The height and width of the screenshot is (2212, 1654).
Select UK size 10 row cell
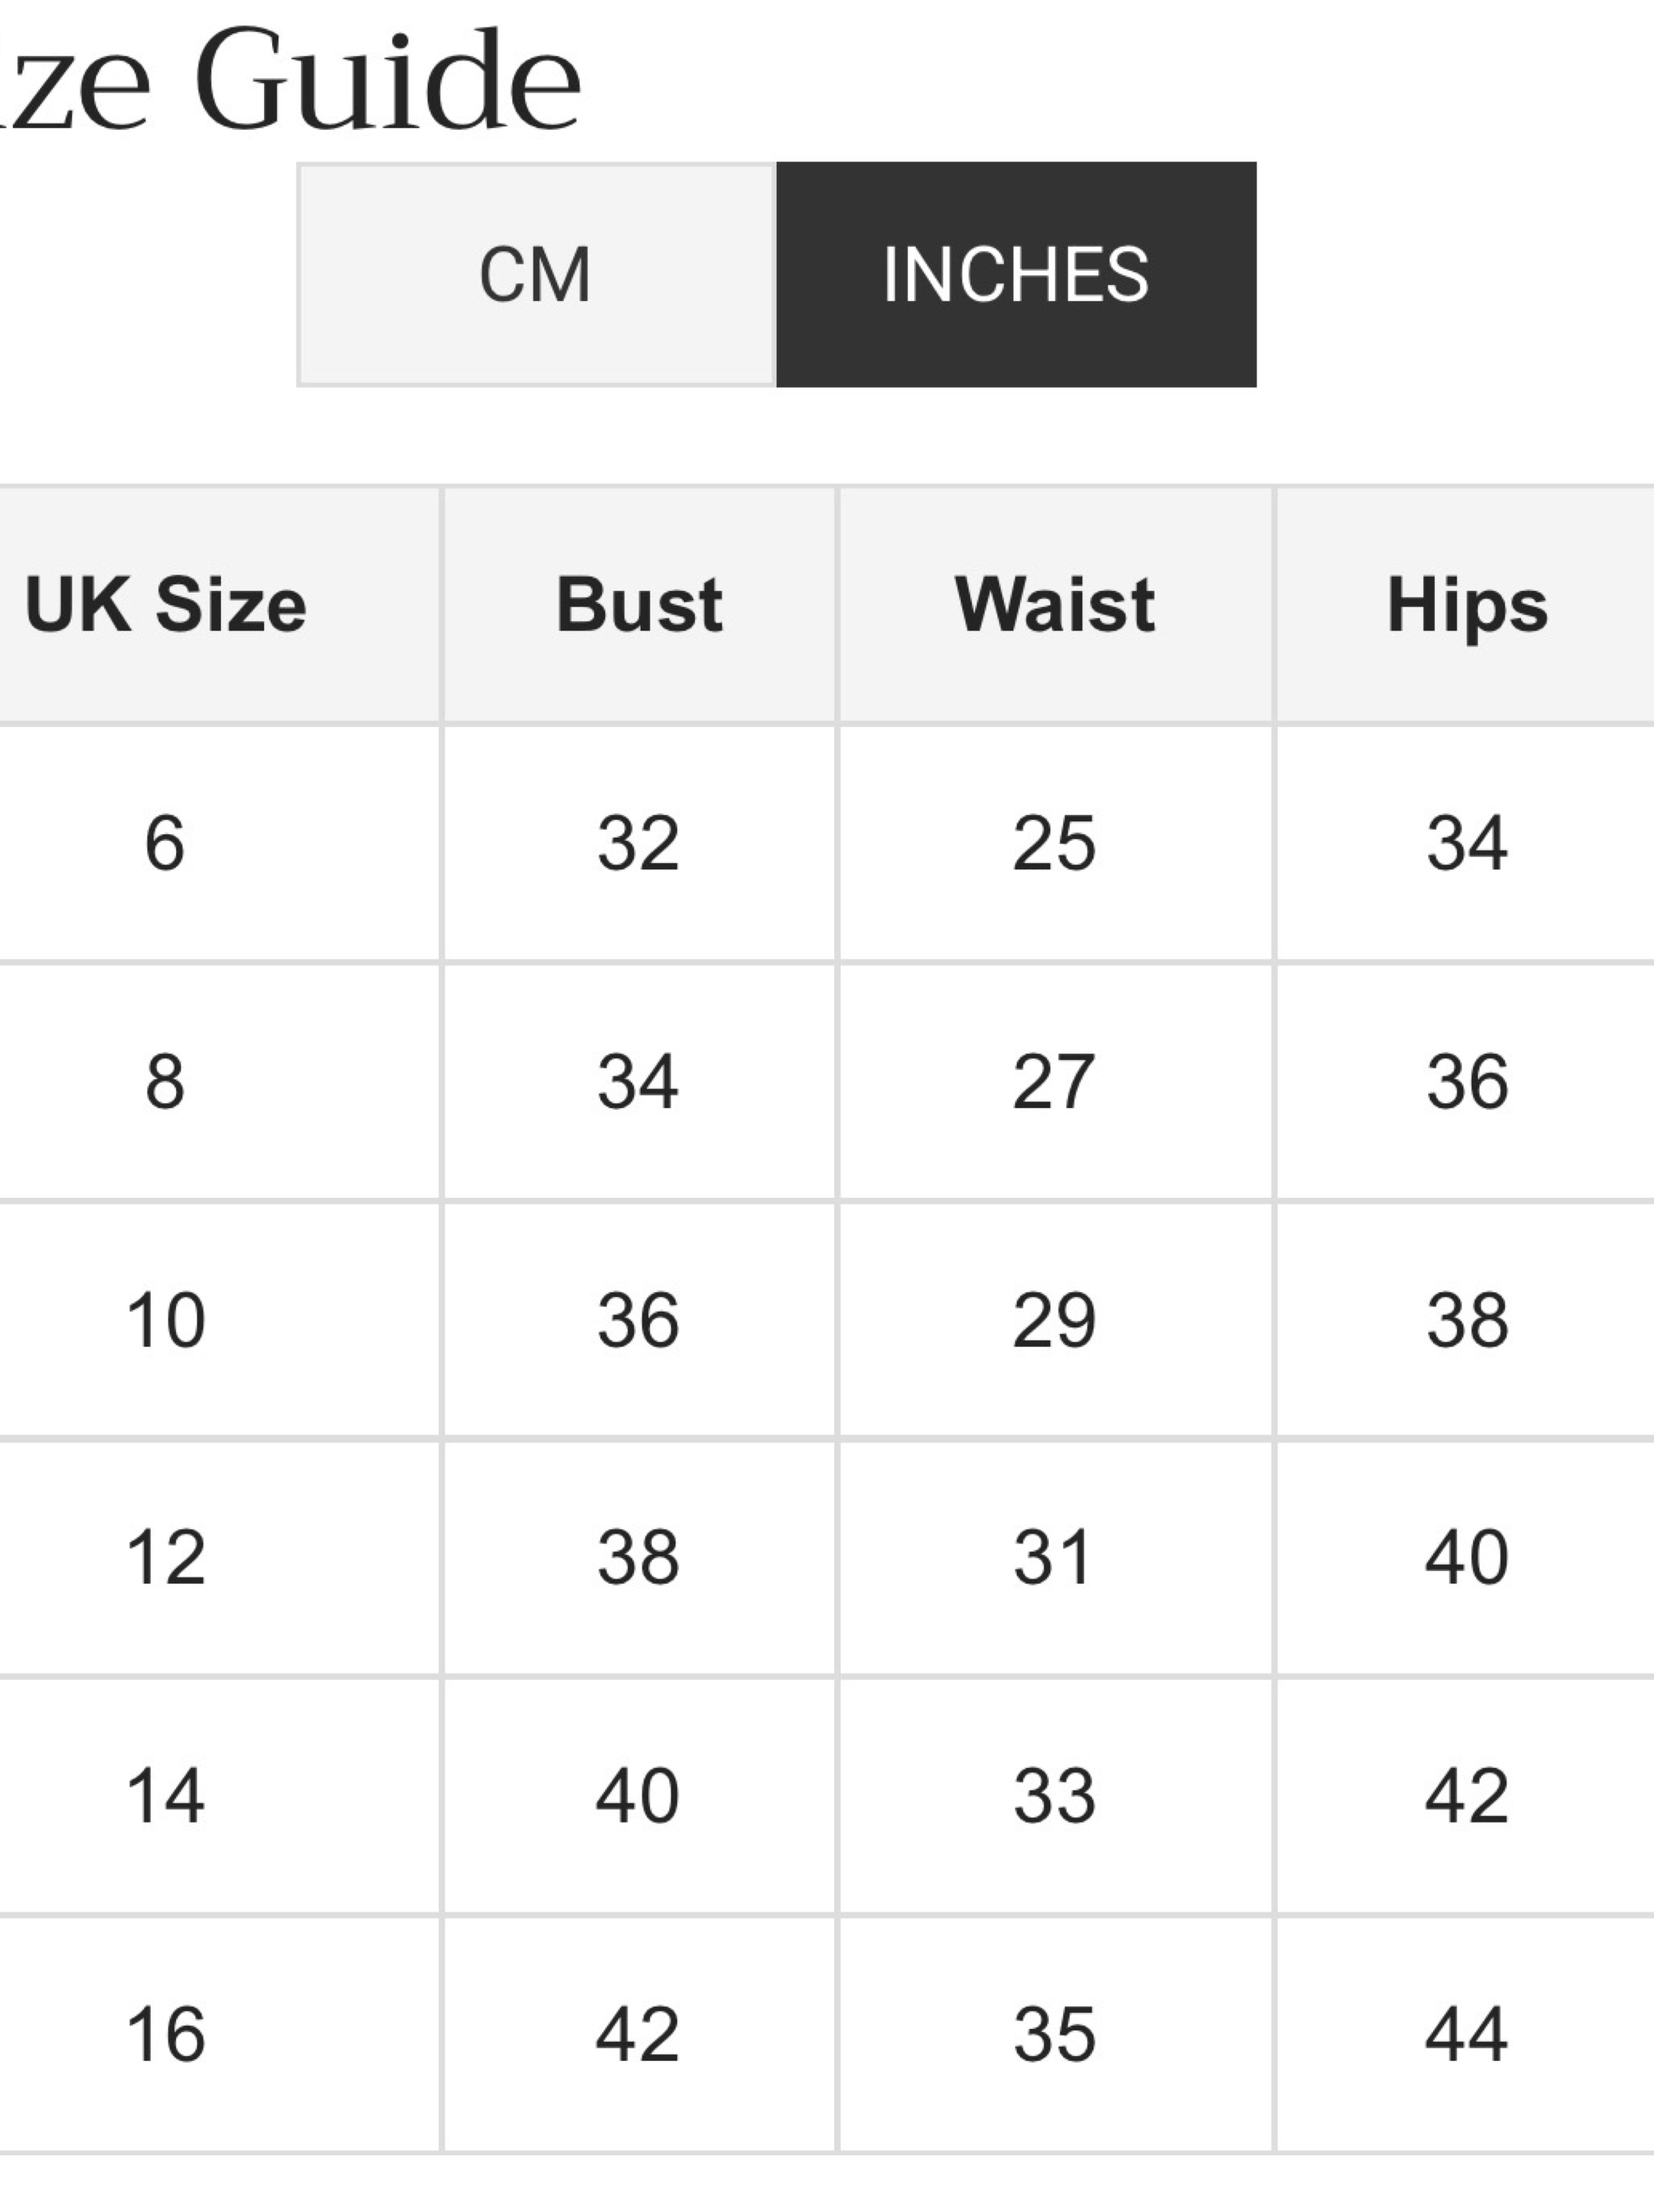point(166,1320)
